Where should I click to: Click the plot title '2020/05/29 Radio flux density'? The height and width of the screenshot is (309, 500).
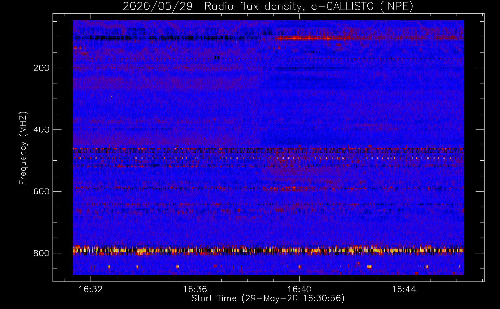click(x=268, y=6)
